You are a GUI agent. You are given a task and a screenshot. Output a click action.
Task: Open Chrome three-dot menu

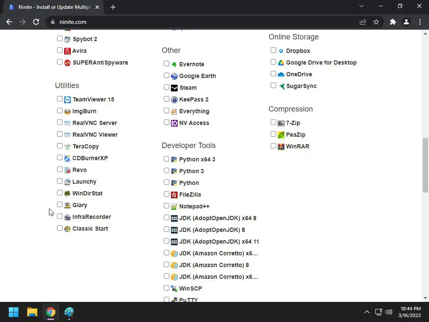(420, 22)
